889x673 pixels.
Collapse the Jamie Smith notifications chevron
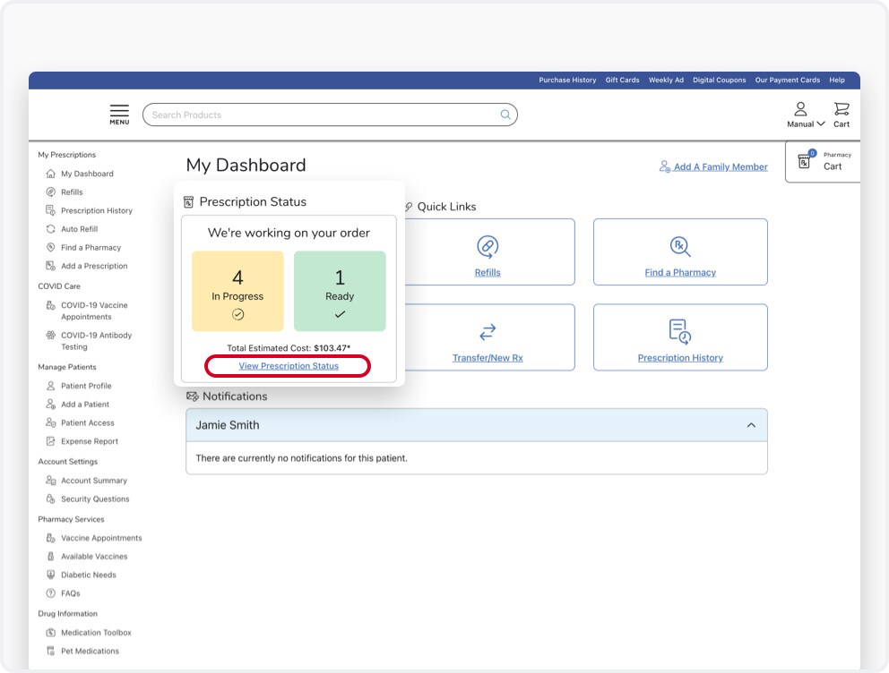[751, 425]
